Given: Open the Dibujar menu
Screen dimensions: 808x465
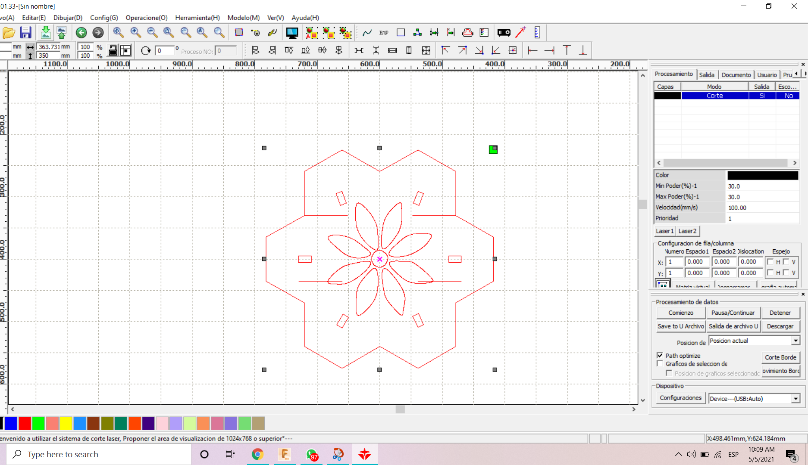Looking at the screenshot, I should click(68, 18).
